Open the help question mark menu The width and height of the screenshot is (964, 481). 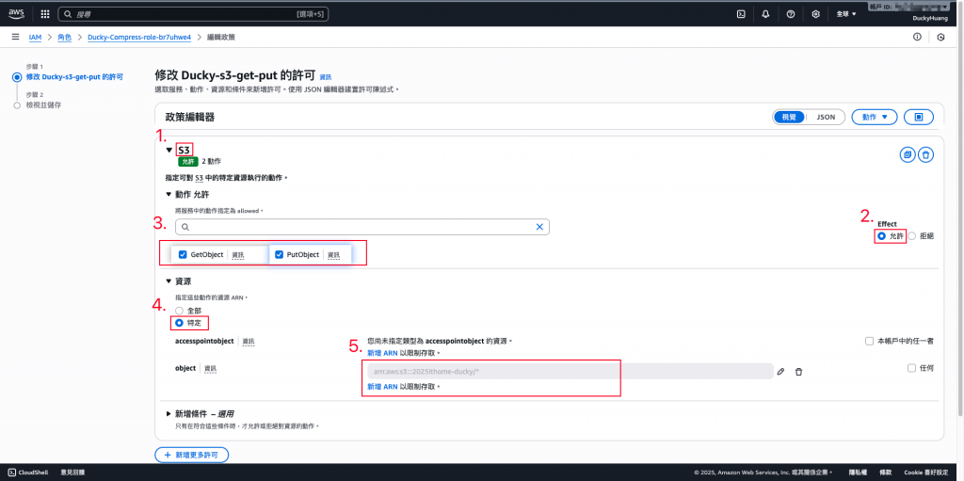pos(791,13)
